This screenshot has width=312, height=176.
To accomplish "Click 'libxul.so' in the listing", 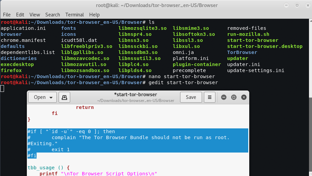I will point(186,46).
